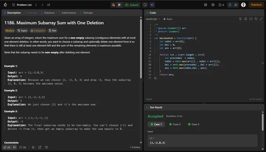The height and width of the screenshot is (152, 266).
Task: Select Case 1 test tab
Action: tap(156, 124)
